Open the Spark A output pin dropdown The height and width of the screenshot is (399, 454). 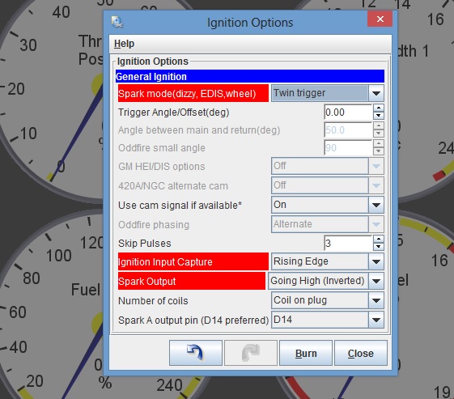(x=328, y=320)
